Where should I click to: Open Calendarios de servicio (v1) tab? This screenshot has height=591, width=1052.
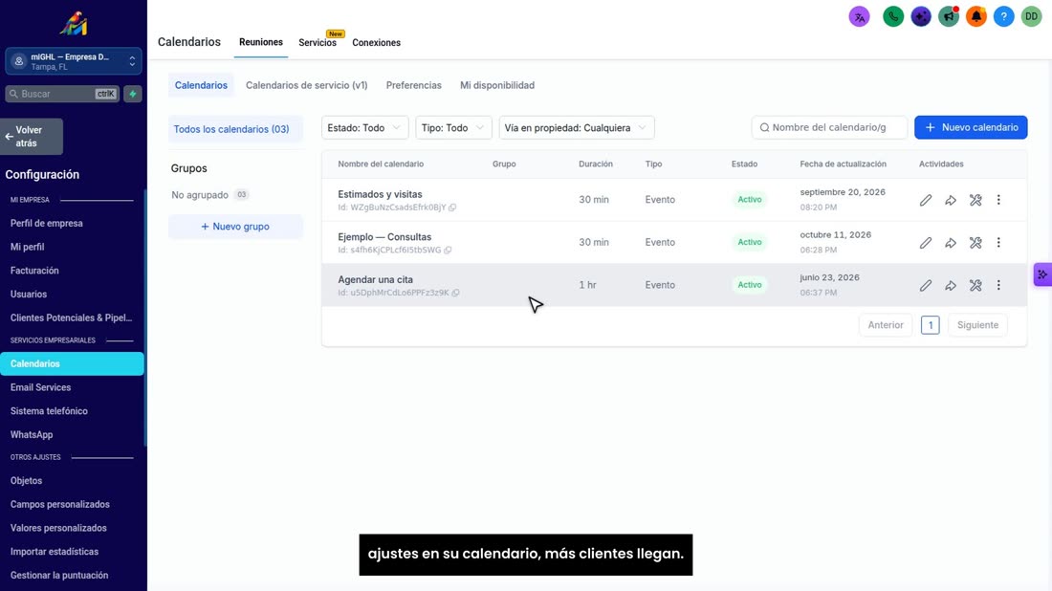pos(307,85)
